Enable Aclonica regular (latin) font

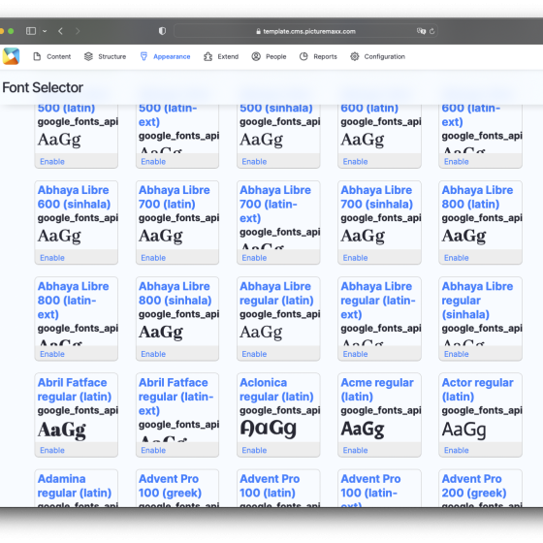[x=254, y=450]
